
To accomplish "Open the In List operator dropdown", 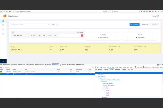I will [x=34, y=35].
